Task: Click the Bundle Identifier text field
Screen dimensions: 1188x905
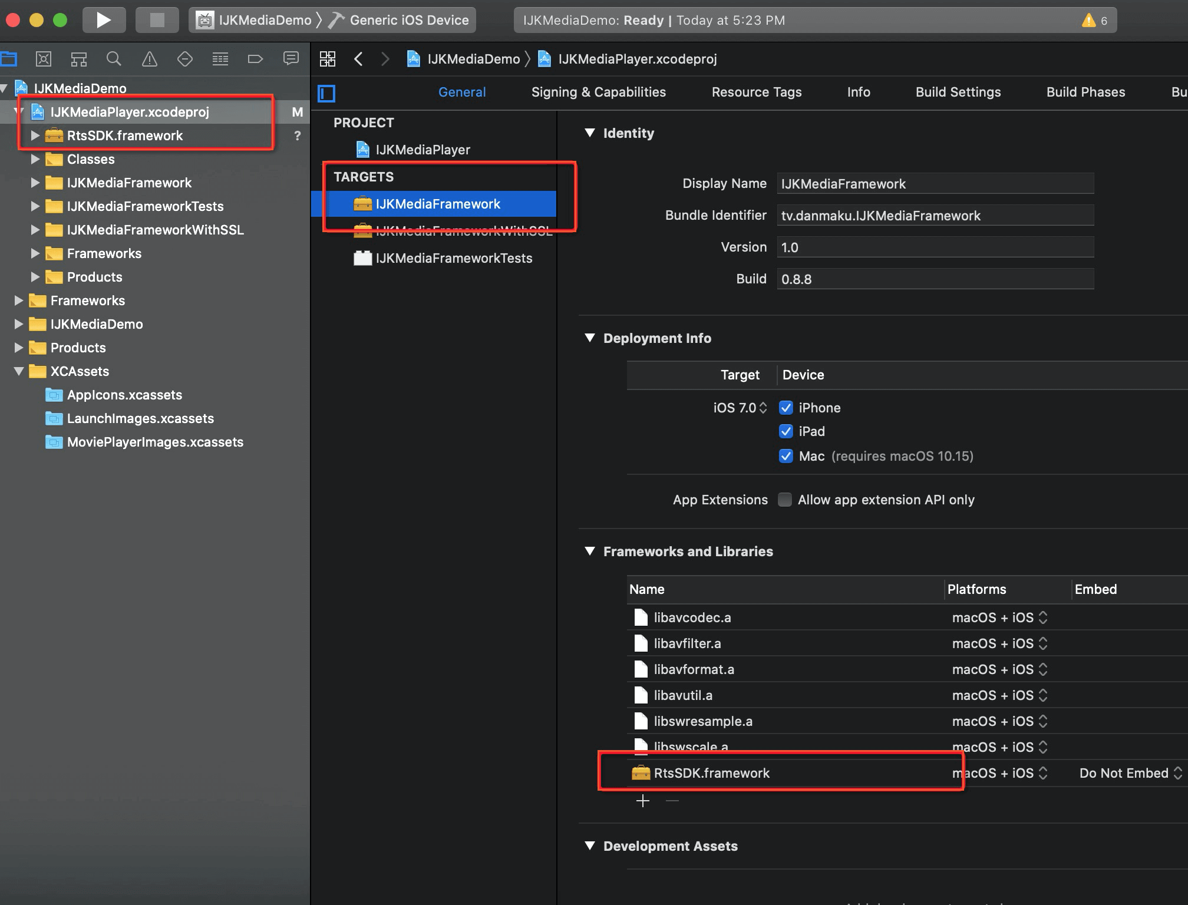Action: pos(935,216)
